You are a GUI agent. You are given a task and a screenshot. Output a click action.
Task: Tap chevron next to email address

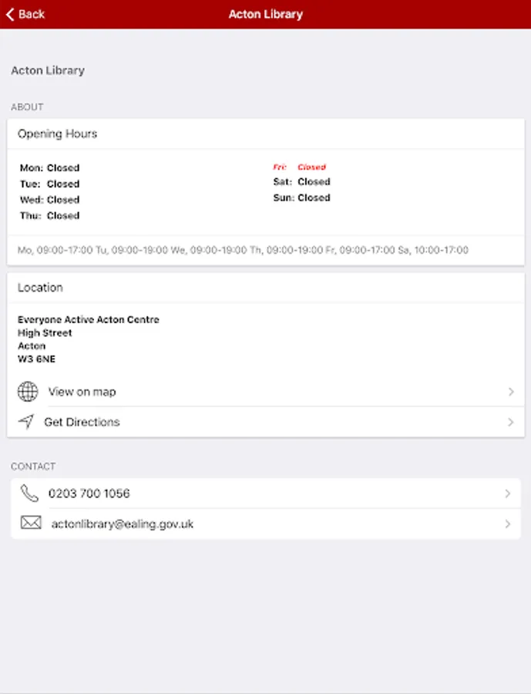[507, 524]
